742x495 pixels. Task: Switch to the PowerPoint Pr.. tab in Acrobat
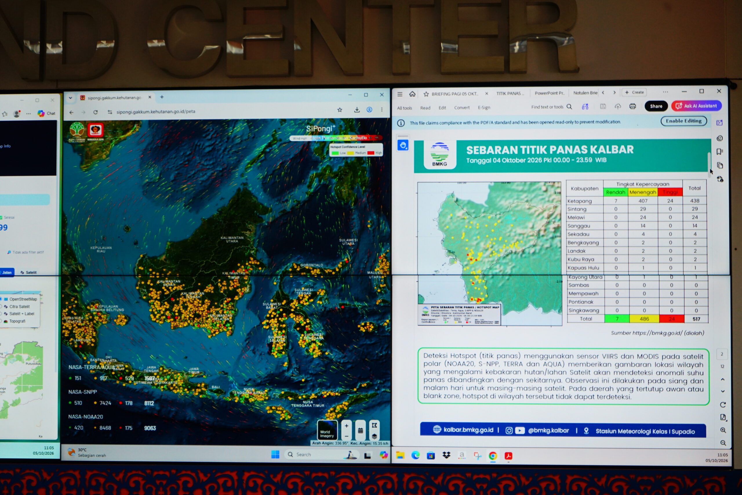[550, 93]
